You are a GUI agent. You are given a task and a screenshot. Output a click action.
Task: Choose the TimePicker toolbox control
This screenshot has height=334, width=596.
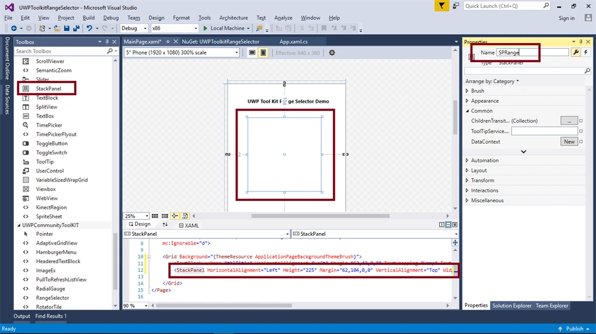(49, 125)
